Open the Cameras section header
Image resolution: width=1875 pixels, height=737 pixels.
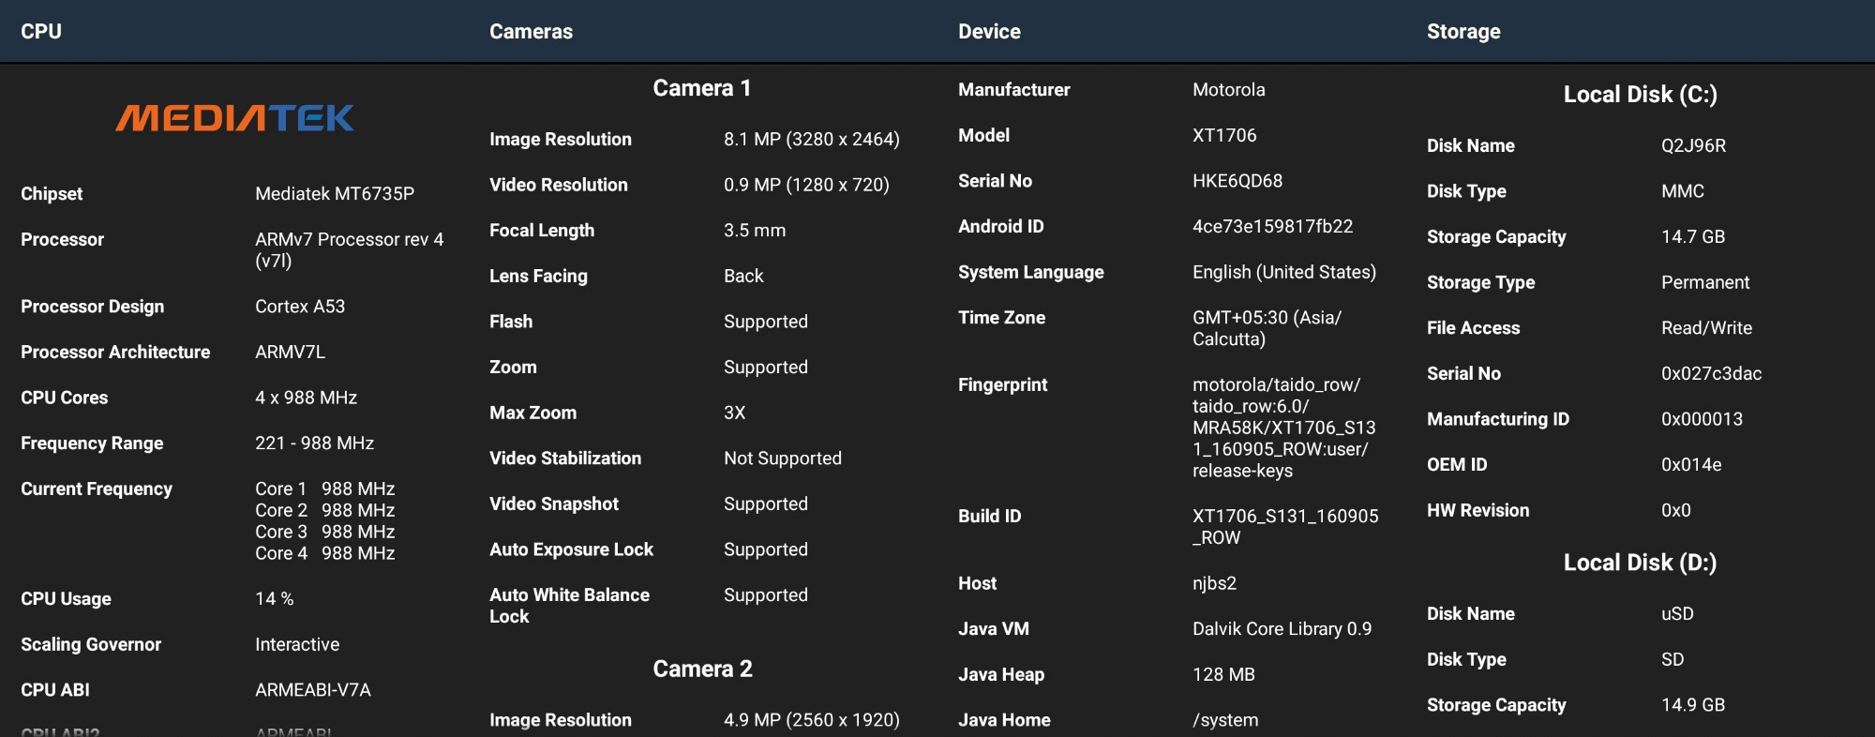click(x=531, y=31)
